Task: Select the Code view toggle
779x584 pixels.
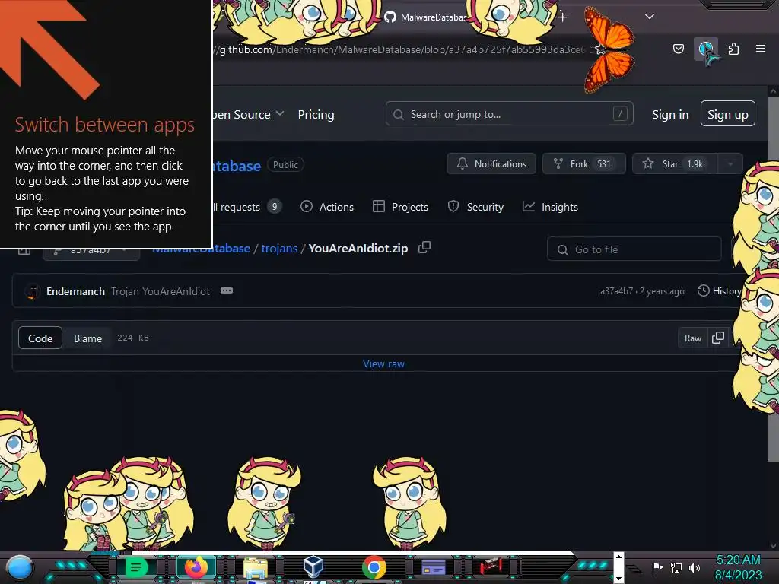Action: coord(40,338)
